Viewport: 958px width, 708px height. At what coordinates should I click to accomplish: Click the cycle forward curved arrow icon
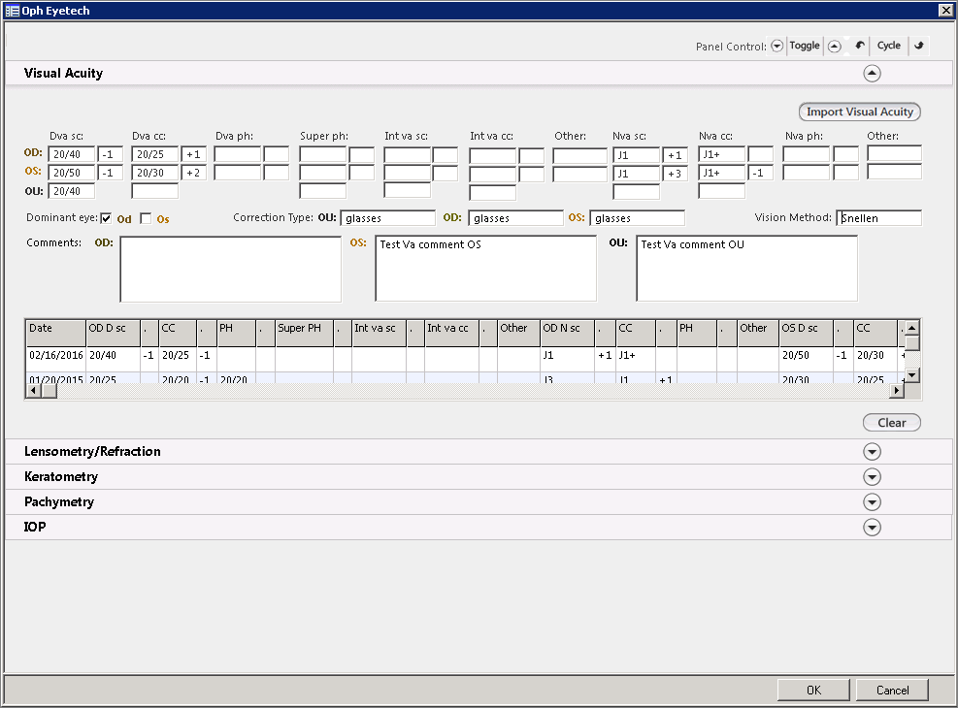click(x=918, y=46)
